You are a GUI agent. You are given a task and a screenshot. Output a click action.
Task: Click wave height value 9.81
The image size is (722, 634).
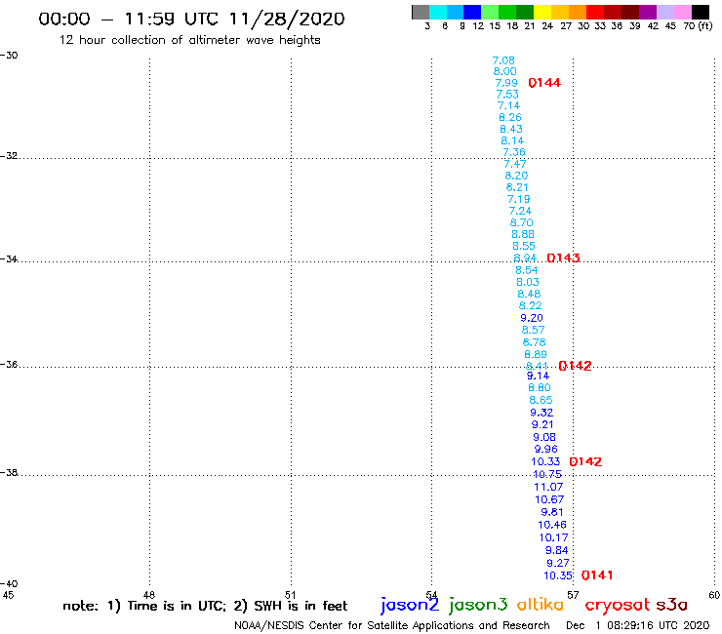click(551, 512)
